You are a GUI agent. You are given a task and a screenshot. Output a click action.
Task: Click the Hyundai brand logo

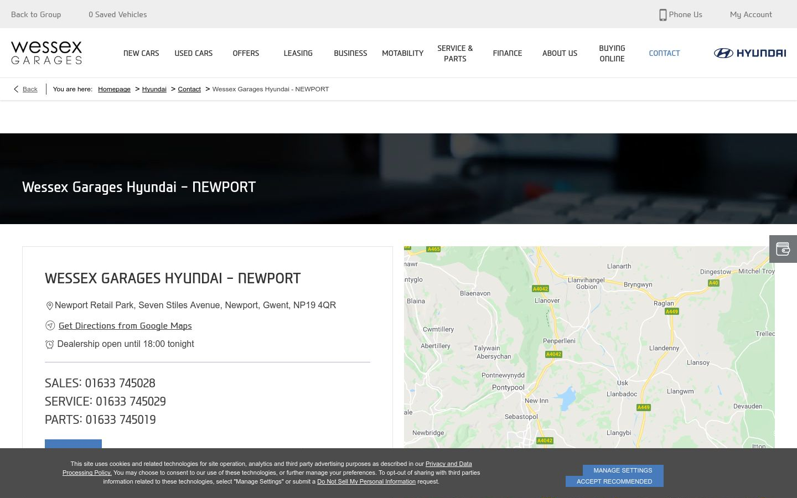point(749,53)
